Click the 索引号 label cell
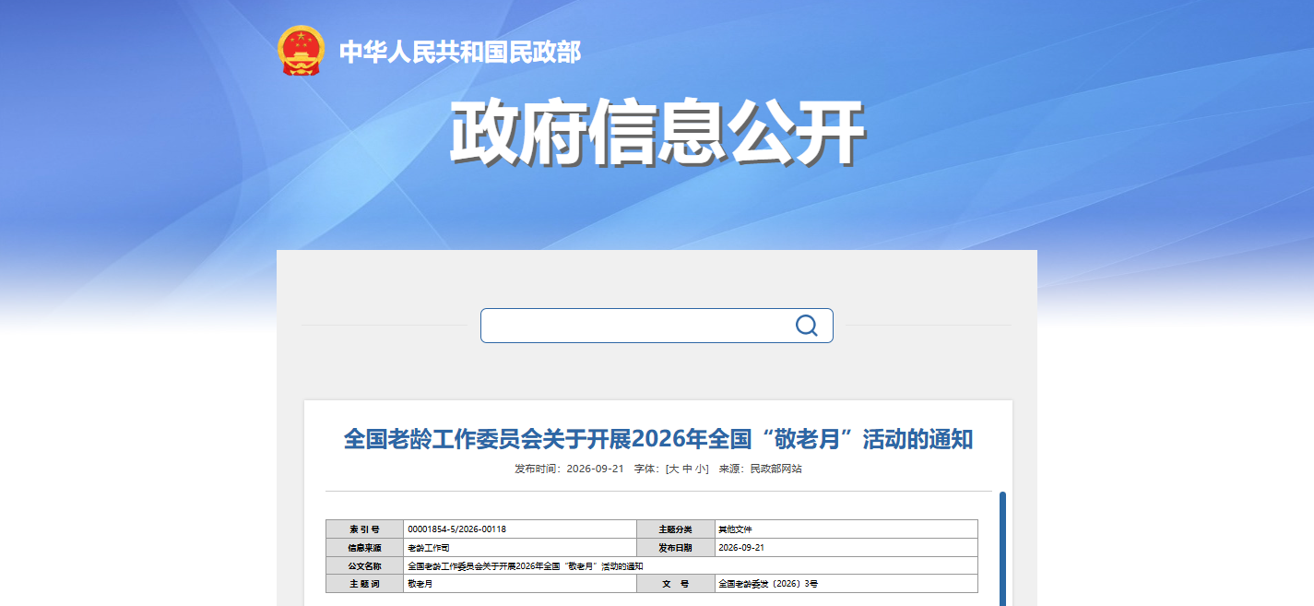This screenshot has height=606, width=1314. 364,529
